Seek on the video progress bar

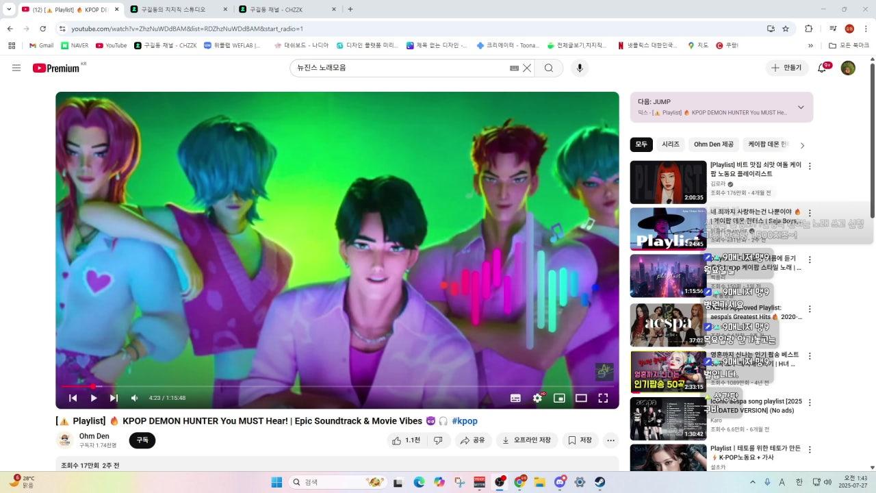pyautogui.click(x=337, y=386)
